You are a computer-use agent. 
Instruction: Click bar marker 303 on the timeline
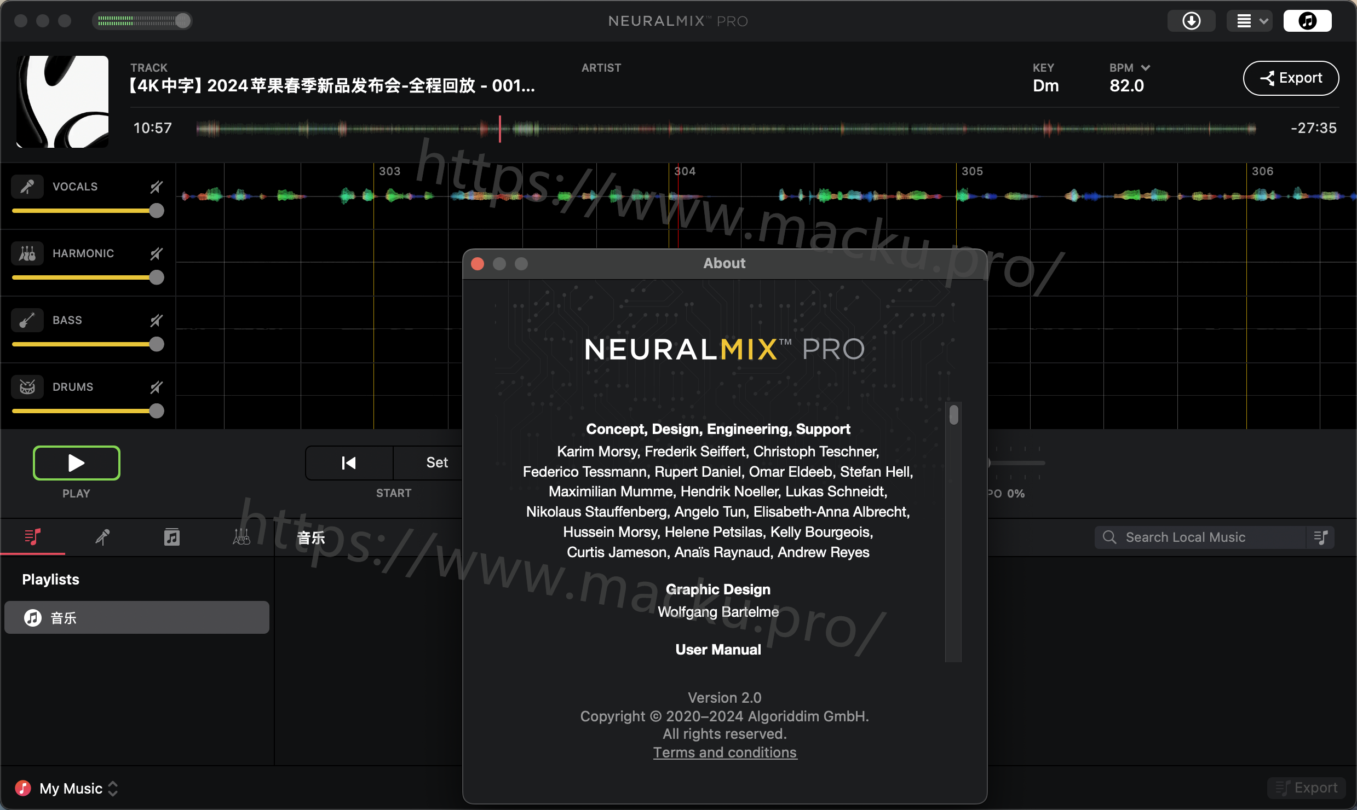click(x=389, y=171)
